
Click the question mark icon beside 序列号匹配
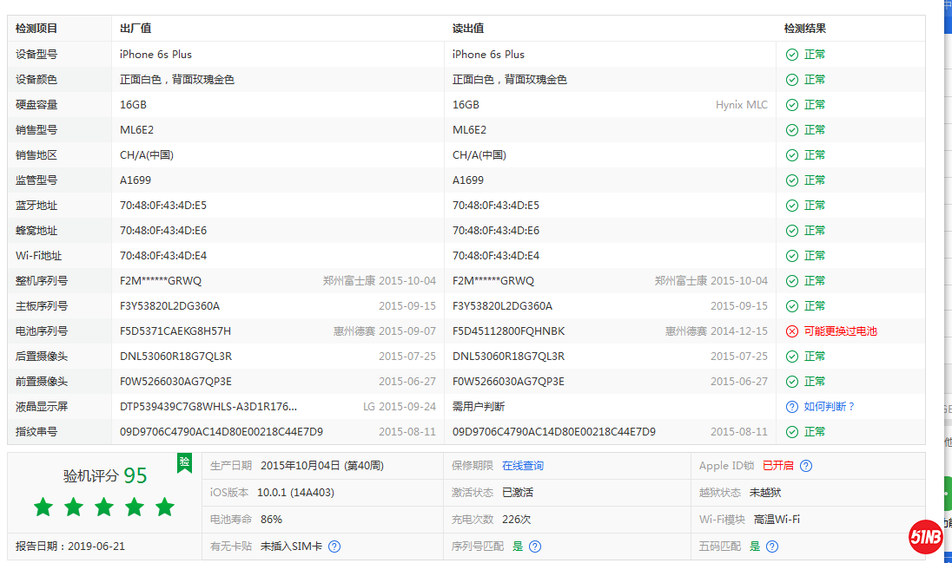536,547
